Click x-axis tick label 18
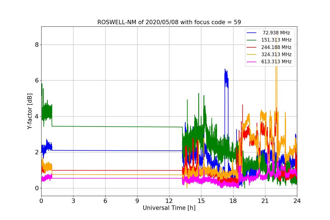The height and width of the screenshot is (220, 330). [x=233, y=201]
